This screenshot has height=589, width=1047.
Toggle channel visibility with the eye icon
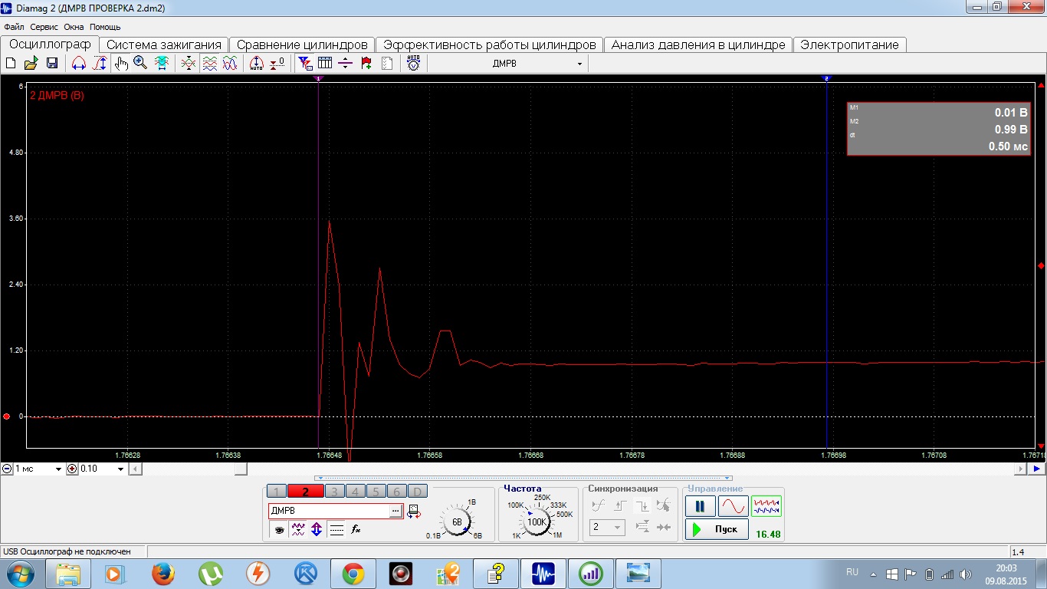coord(279,529)
